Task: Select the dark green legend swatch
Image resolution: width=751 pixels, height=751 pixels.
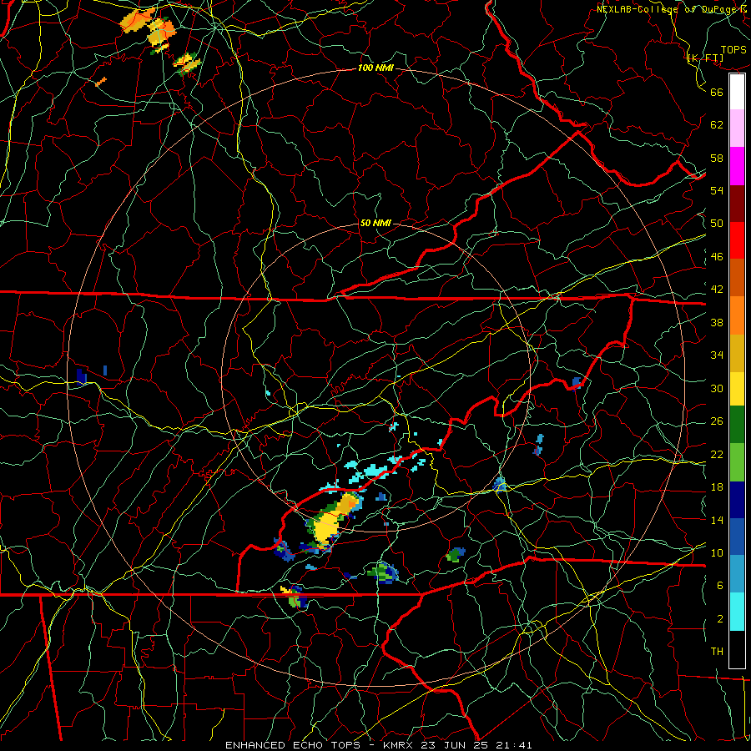Action: tap(737, 425)
